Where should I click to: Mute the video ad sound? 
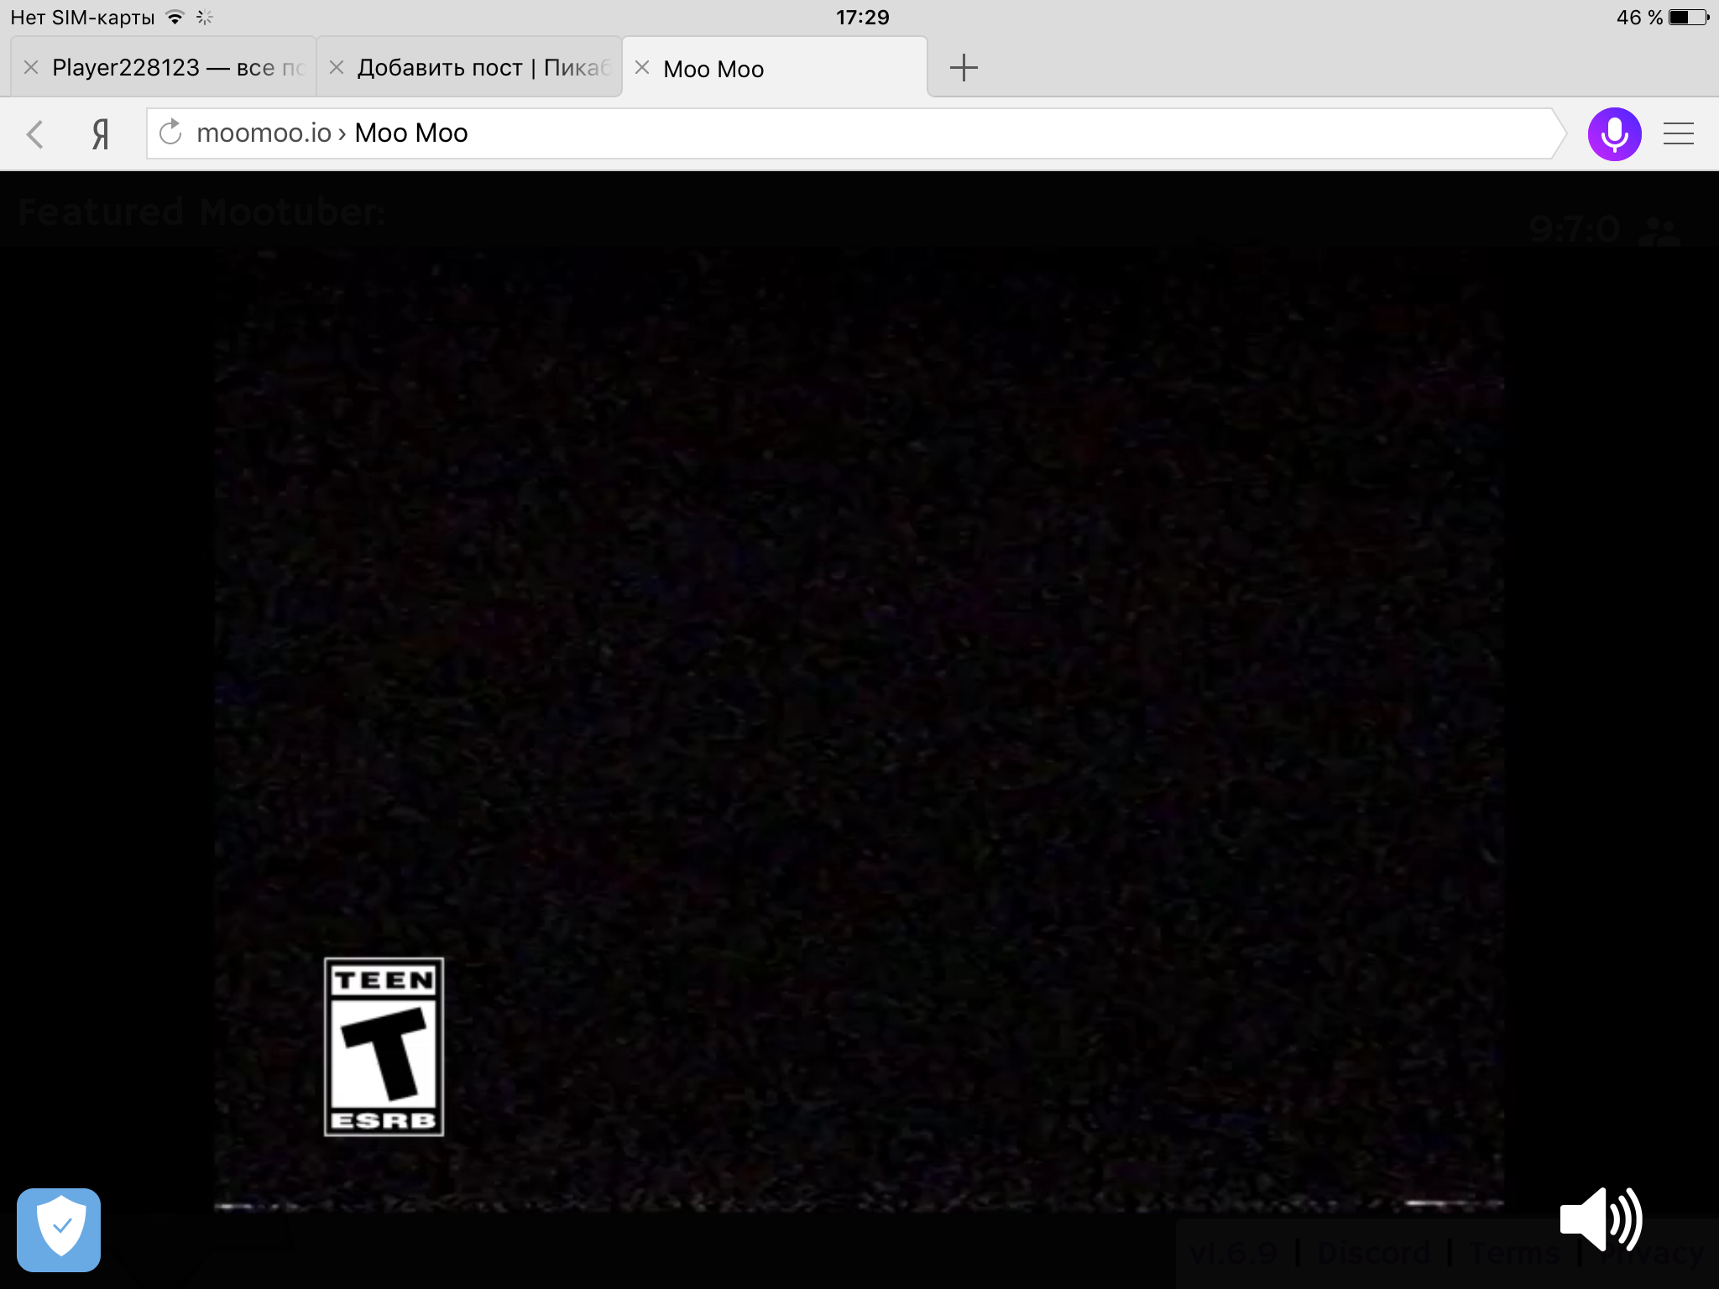click(1601, 1219)
